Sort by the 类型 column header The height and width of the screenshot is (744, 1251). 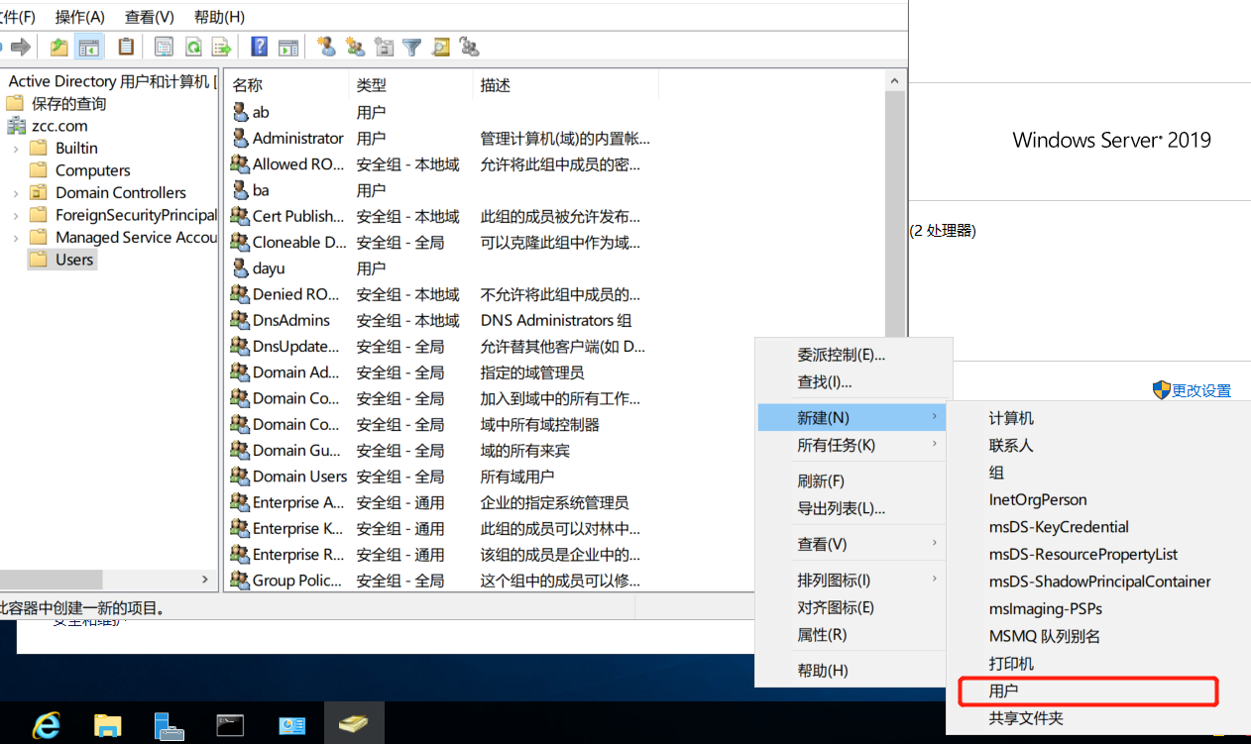[410, 85]
